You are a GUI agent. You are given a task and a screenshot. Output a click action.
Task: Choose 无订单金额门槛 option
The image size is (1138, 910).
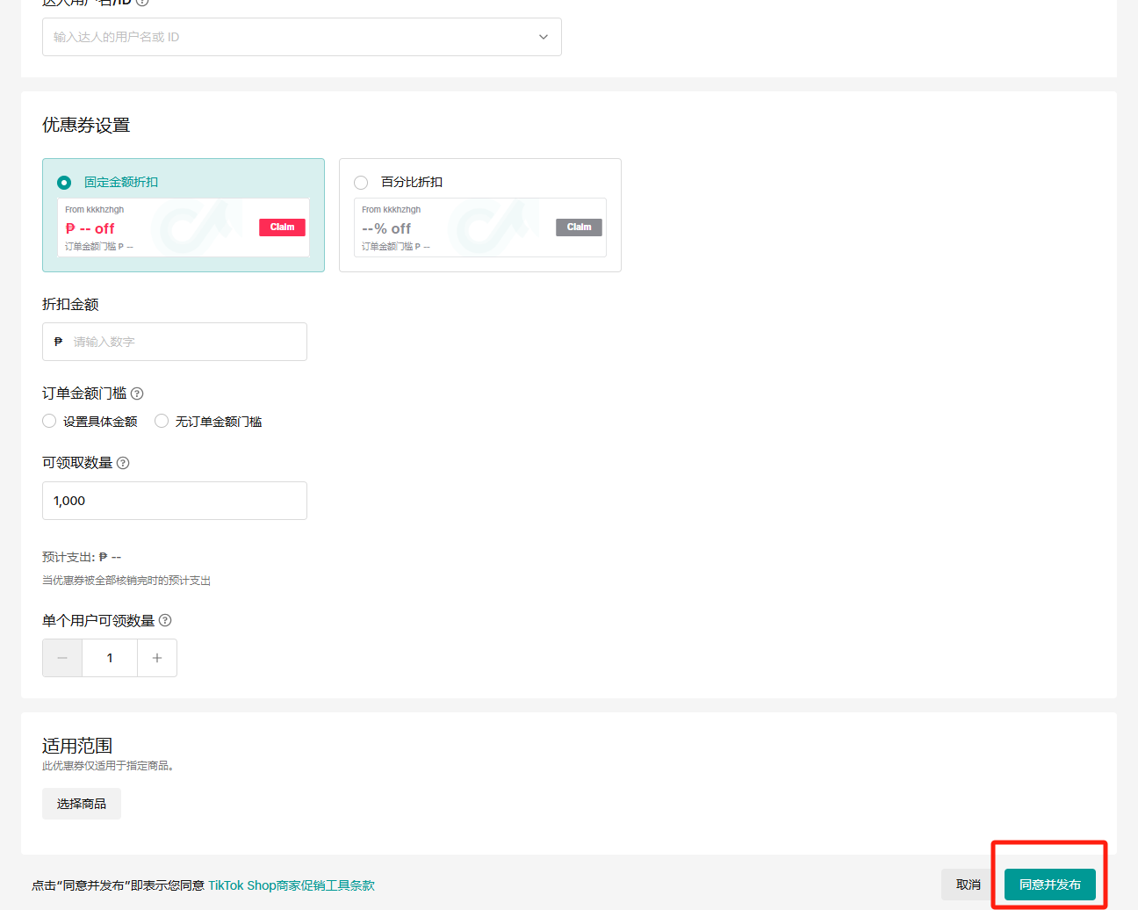[x=162, y=422]
